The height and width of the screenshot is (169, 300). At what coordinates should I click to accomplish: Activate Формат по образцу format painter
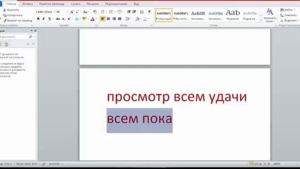pos(18,20)
